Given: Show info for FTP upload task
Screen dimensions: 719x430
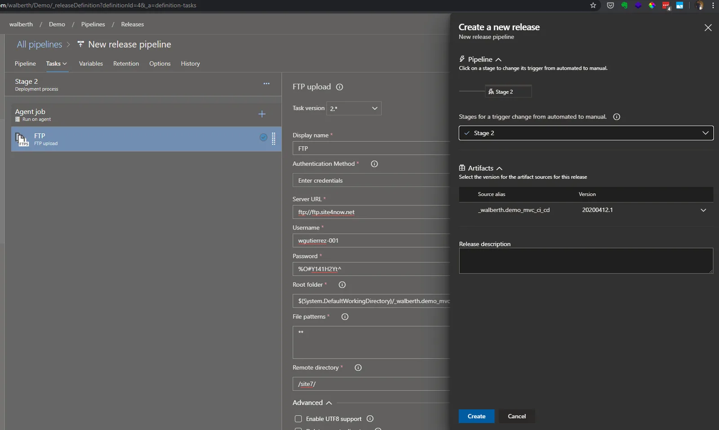Looking at the screenshot, I should point(340,87).
